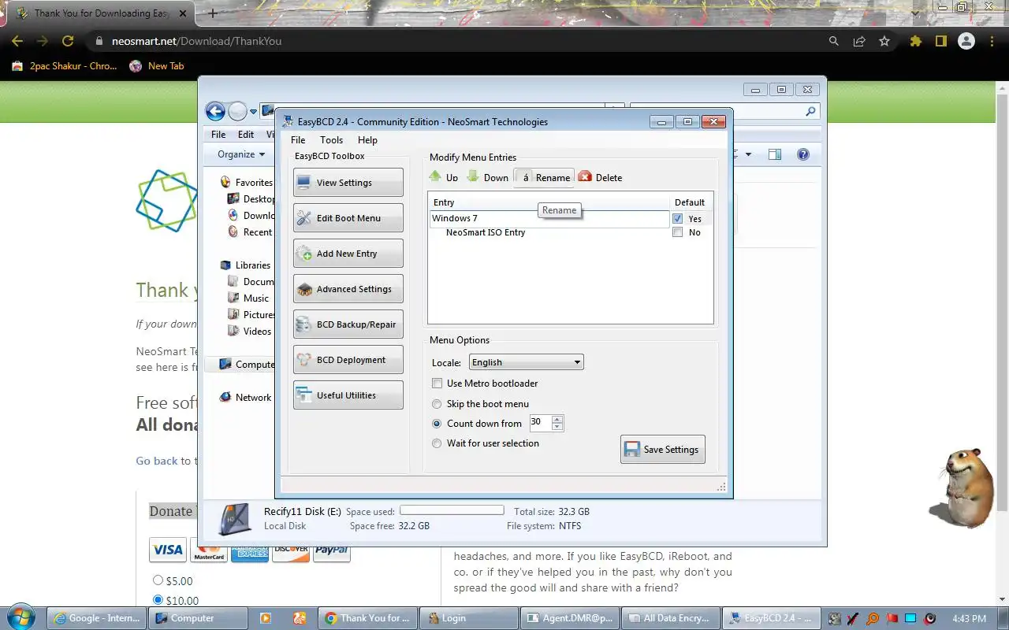Viewport: 1009px width, 630px height.
Task: Open View Settings in EasyBCD Toolbox
Action: click(x=348, y=183)
